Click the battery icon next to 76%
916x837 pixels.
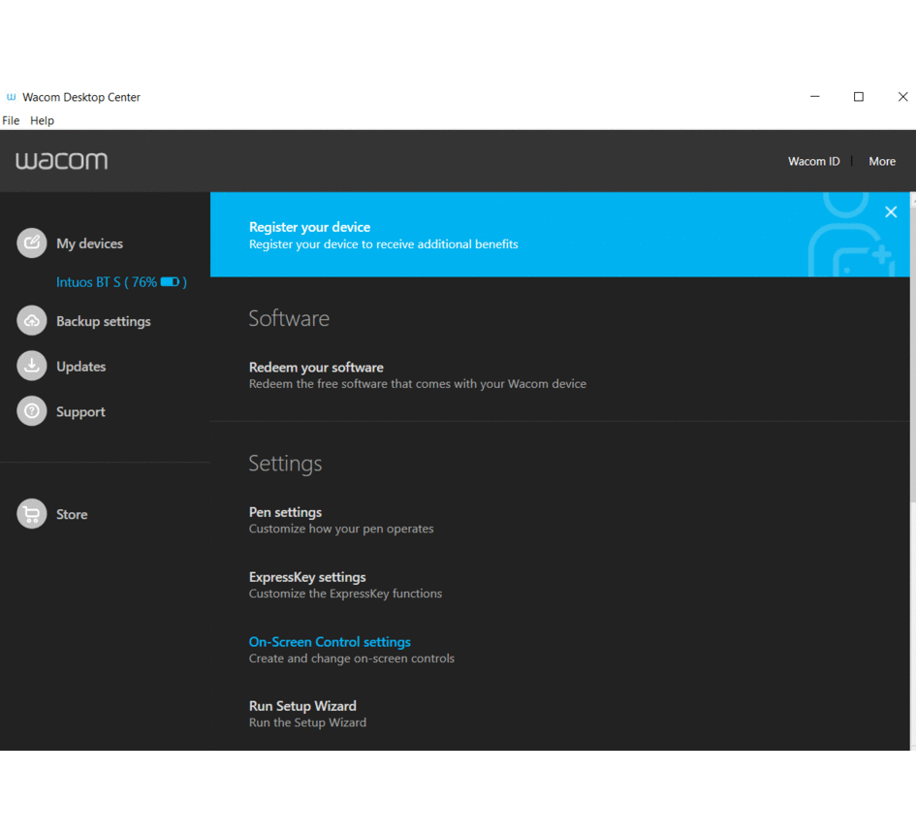pos(170,281)
